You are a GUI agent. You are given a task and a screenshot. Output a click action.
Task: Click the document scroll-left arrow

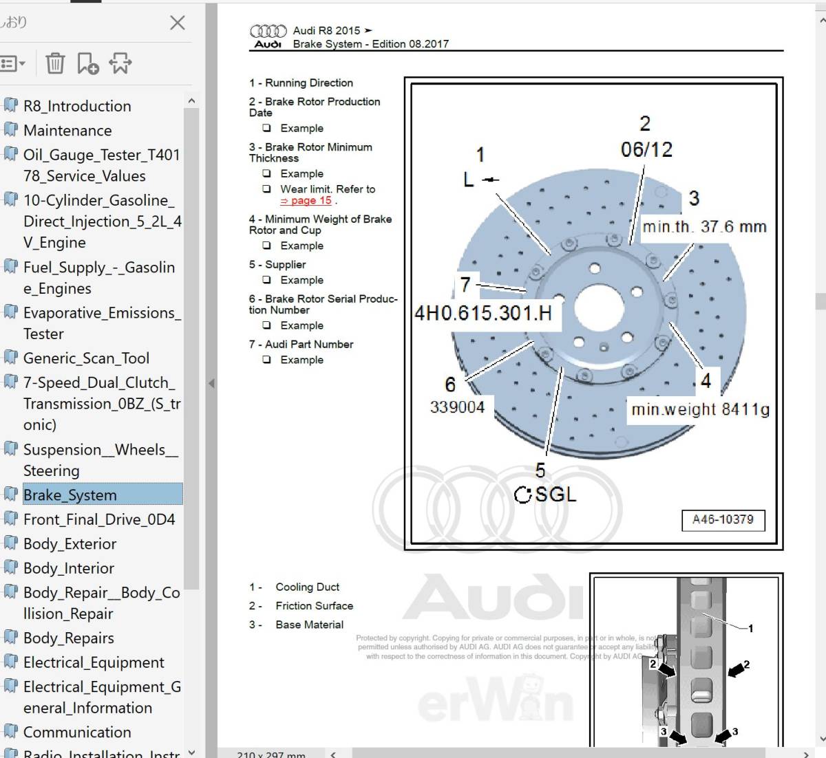point(333,754)
